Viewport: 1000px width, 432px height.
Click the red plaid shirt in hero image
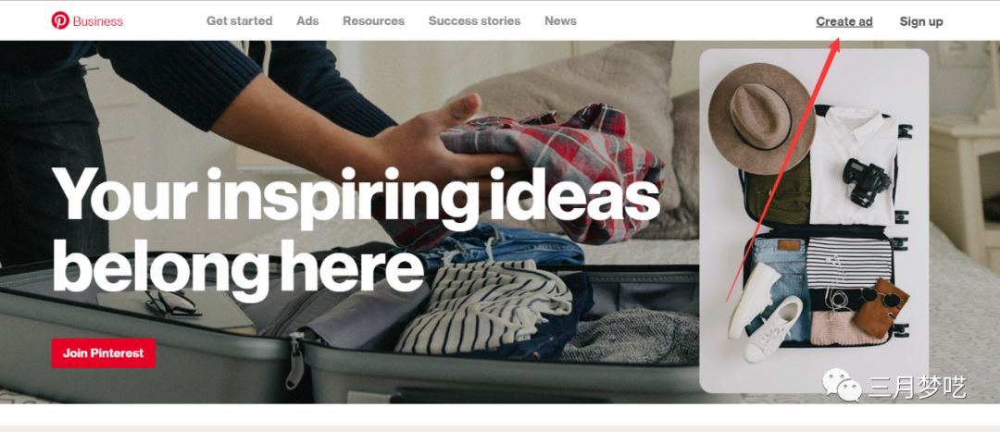554,173
